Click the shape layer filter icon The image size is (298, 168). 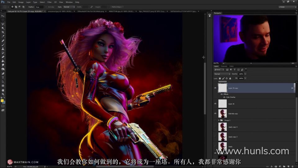pyautogui.click(x=238, y=70)
